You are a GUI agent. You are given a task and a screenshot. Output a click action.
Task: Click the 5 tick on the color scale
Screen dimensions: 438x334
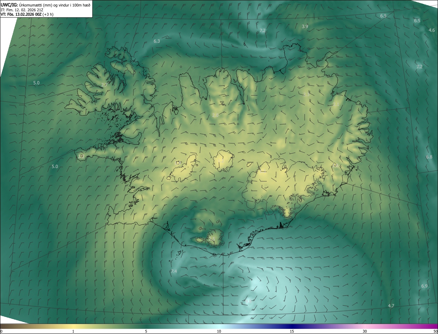(146, 331)
